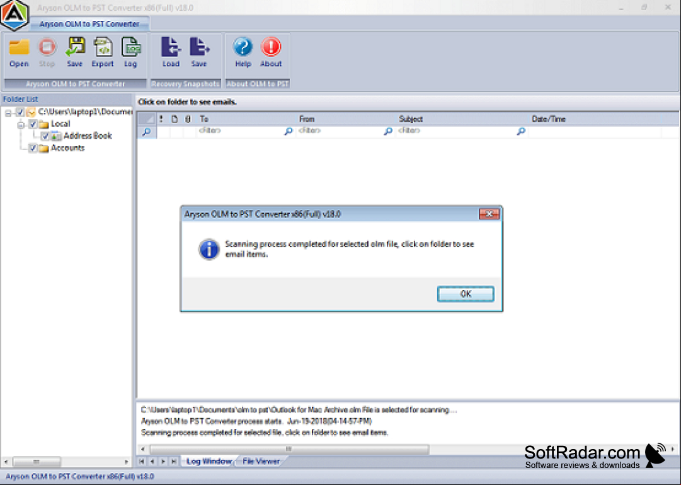Go to first tab using the navigation arrow
The width and height of the screenshot is (681, 485).
point(142,461)
